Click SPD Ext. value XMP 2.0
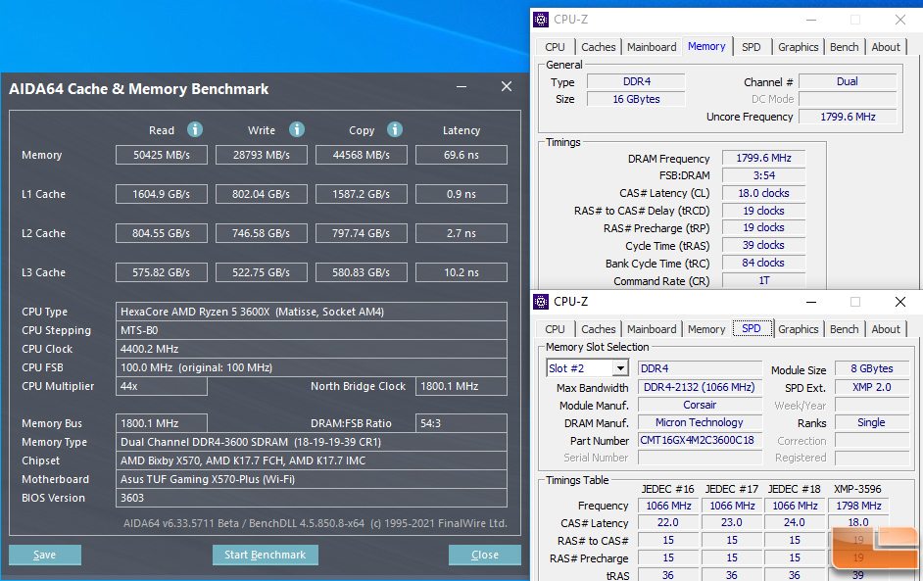The image size is (923, 581). pyautogui.click(x=872, y=387)
